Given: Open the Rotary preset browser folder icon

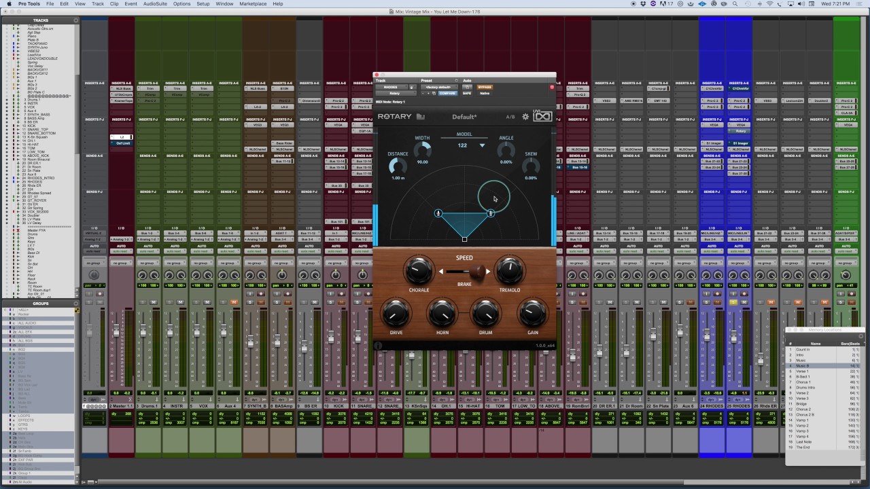Looking at the screenshot, I should tap(421, 117).
